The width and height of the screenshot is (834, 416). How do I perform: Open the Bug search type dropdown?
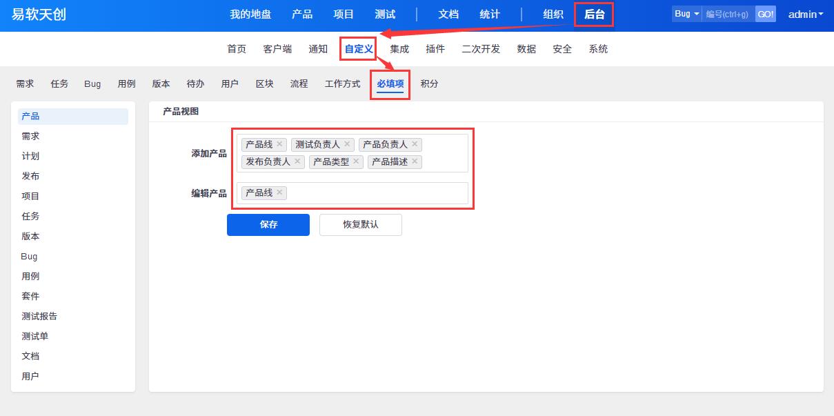tap(686, 14)
